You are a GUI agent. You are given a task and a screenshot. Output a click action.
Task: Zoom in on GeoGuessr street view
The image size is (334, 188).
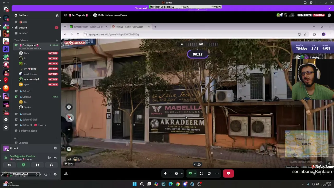point(69,130)
